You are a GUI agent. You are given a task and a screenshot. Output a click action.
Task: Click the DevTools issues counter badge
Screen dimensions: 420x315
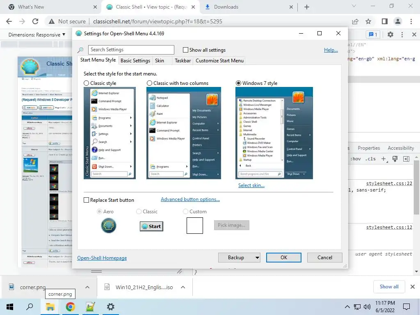373,34
